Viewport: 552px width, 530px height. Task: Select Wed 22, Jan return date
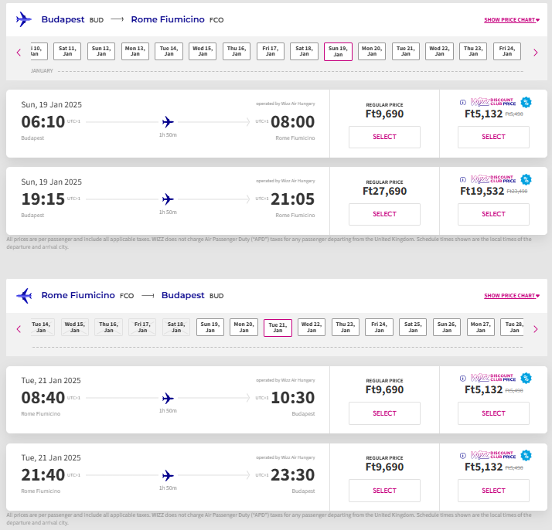pos(312,328)
